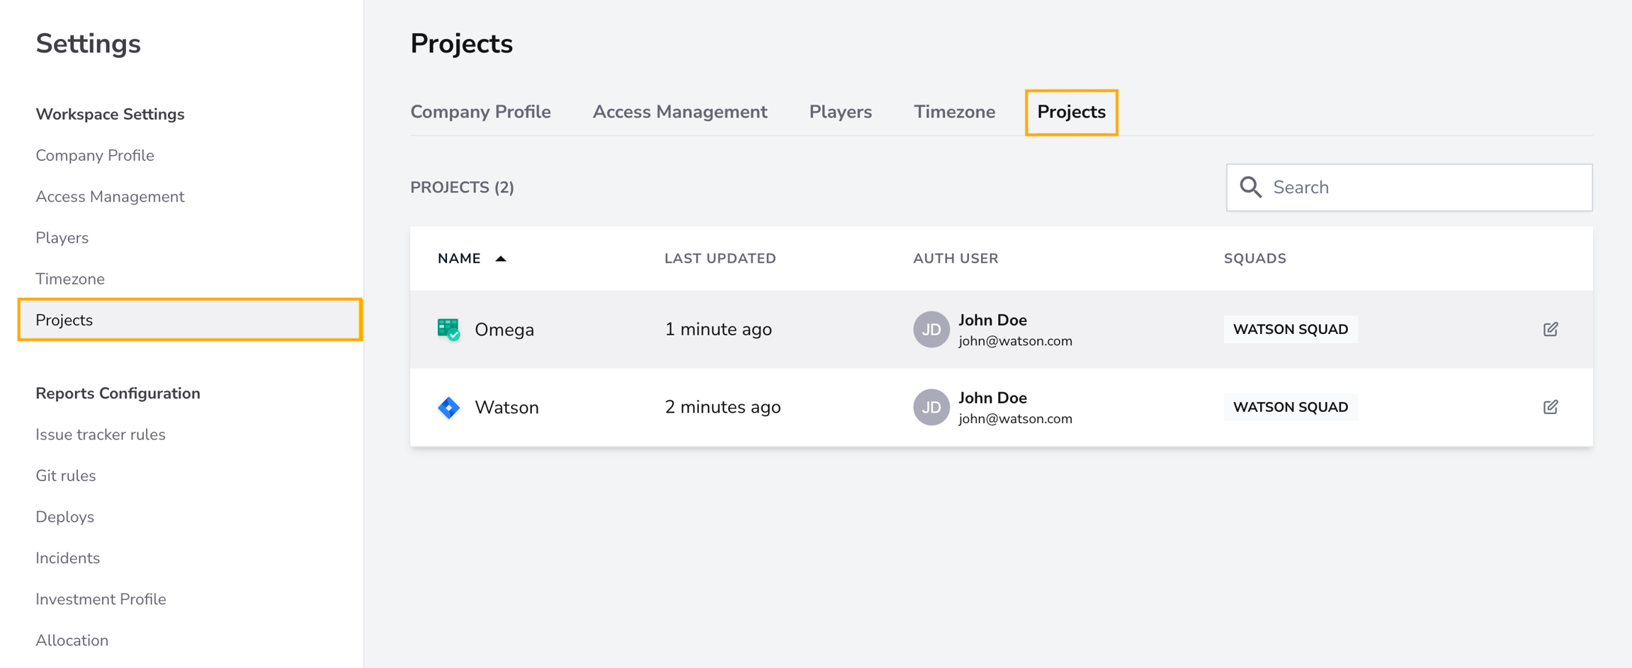Switch to the Timezone tab

(x=954, y=112)
